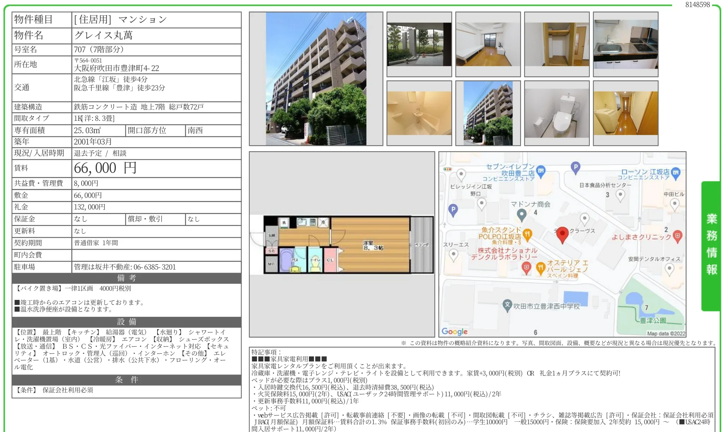Open the large building exterior photo
726x432 pixels.
pos(316,79)
